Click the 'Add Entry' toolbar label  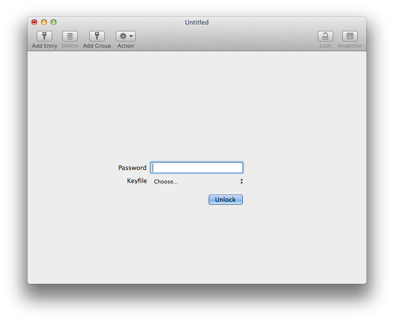coord(44,46)
